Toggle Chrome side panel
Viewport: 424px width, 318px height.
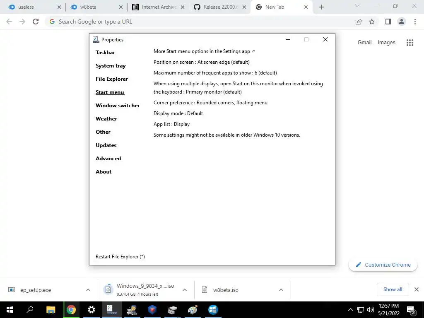tap(388, 22)
